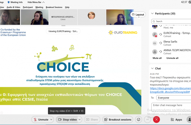Expand video options arrow beside Stop video
This screenshot has width=191, height=125.
pos(80,120)
